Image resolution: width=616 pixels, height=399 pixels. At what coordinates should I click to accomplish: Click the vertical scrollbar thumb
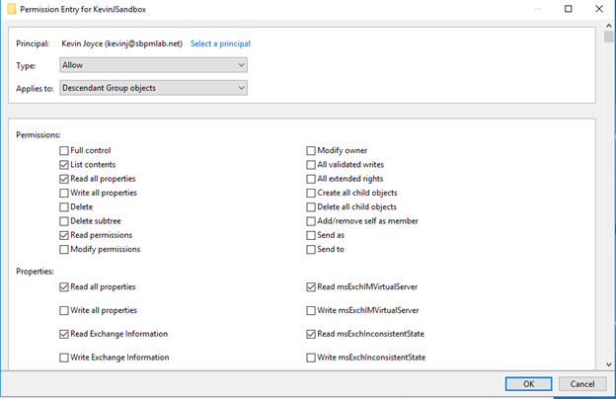click(x=609, y=37)
